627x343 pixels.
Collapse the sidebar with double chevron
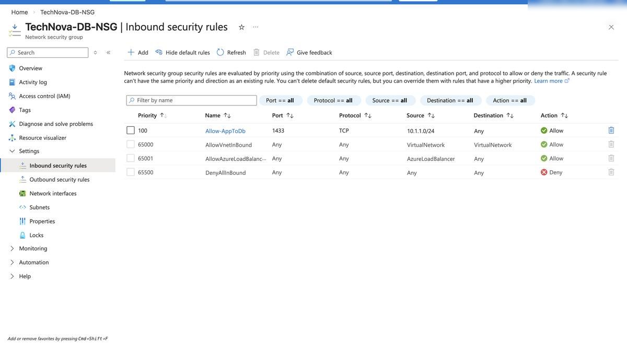click(x=108, y=53)
